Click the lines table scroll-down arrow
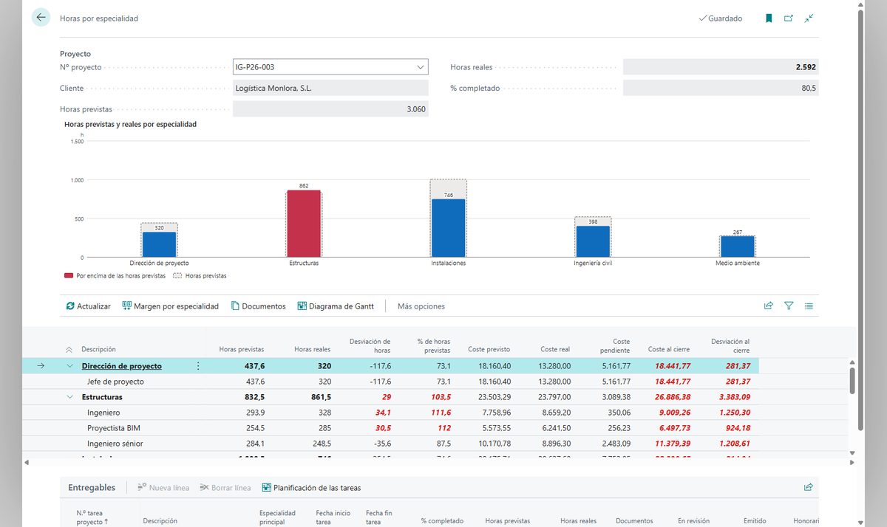 [x=852, y=453]
